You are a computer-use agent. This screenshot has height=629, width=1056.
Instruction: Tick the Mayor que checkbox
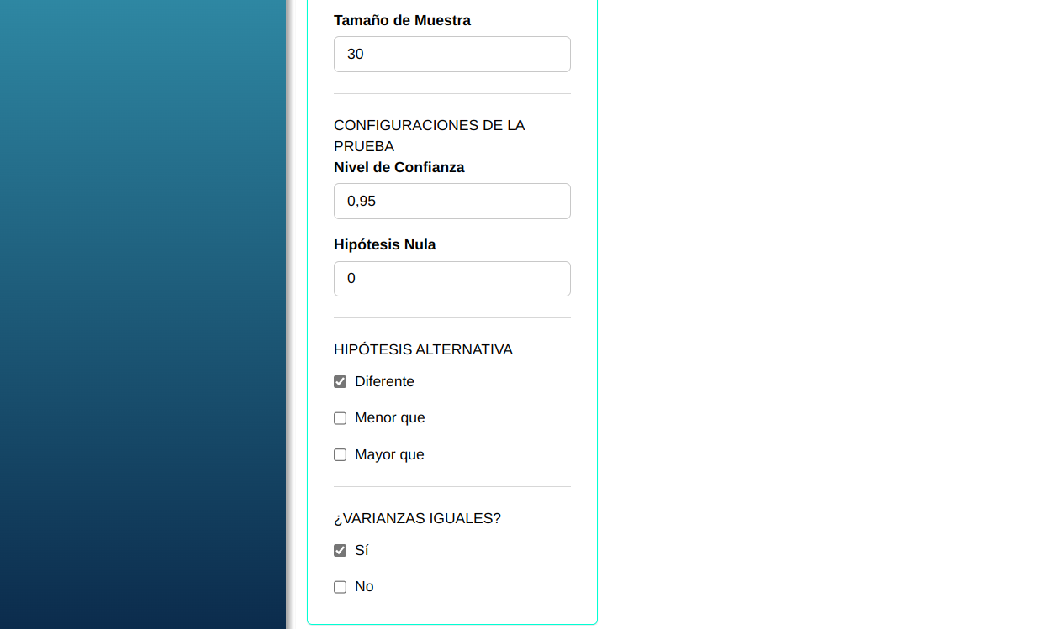[340, 455]
